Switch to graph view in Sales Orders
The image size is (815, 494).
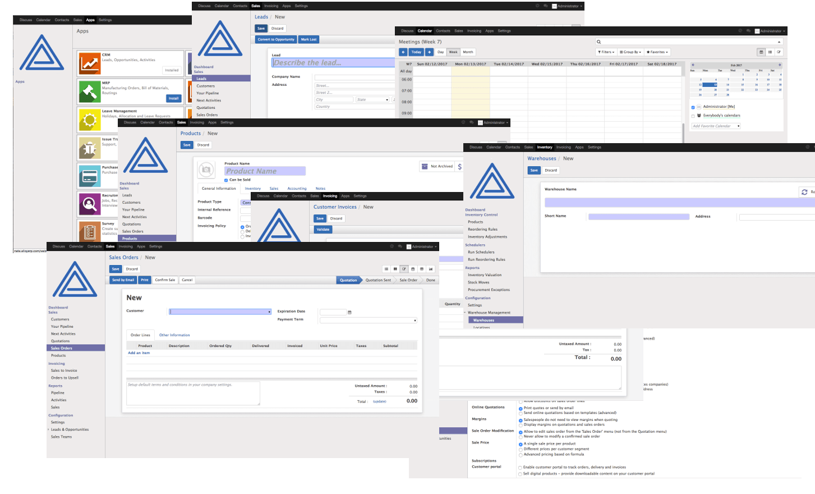click(431, 269)
